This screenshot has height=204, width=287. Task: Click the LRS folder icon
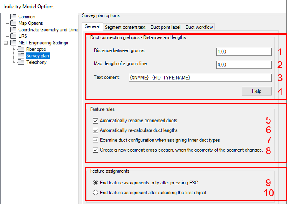[13, 36]
